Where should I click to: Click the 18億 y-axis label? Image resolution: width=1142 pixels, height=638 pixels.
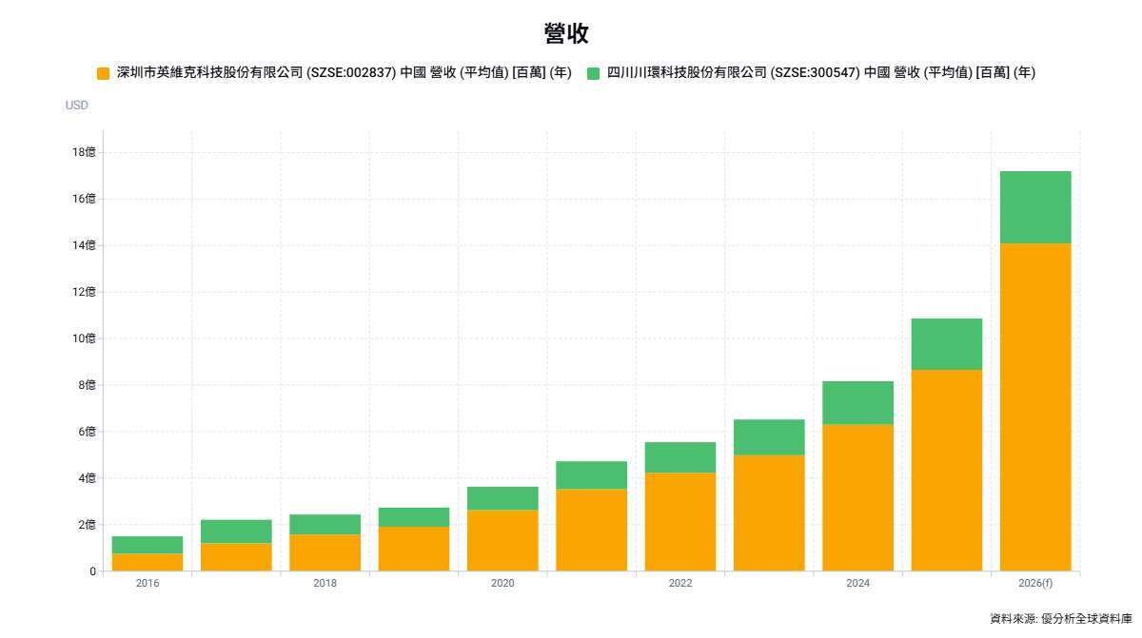coord(85,152)
